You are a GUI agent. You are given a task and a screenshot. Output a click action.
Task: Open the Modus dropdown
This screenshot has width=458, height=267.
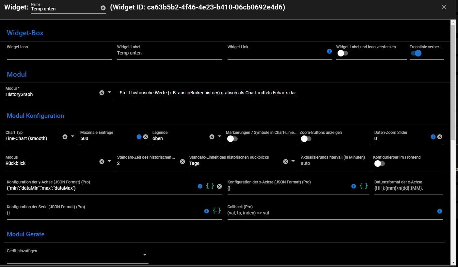[109, 161]
